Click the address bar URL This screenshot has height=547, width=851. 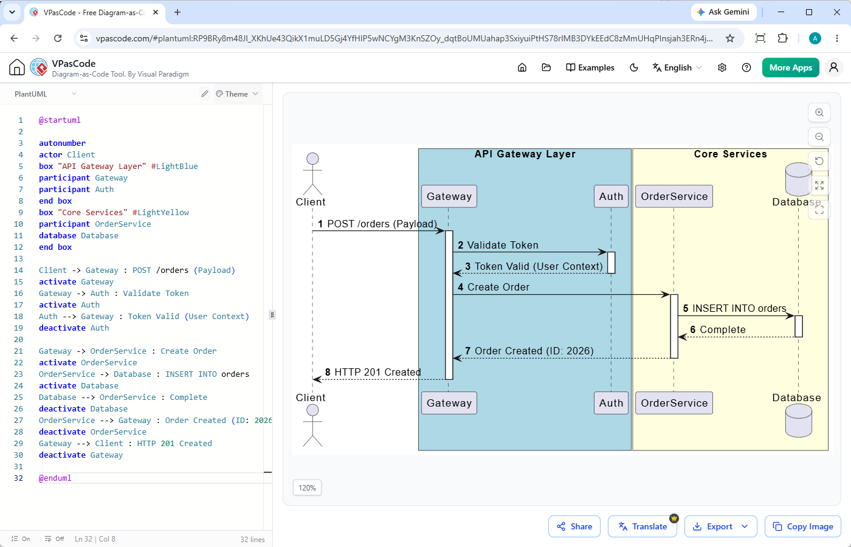[x=404, y=38]
